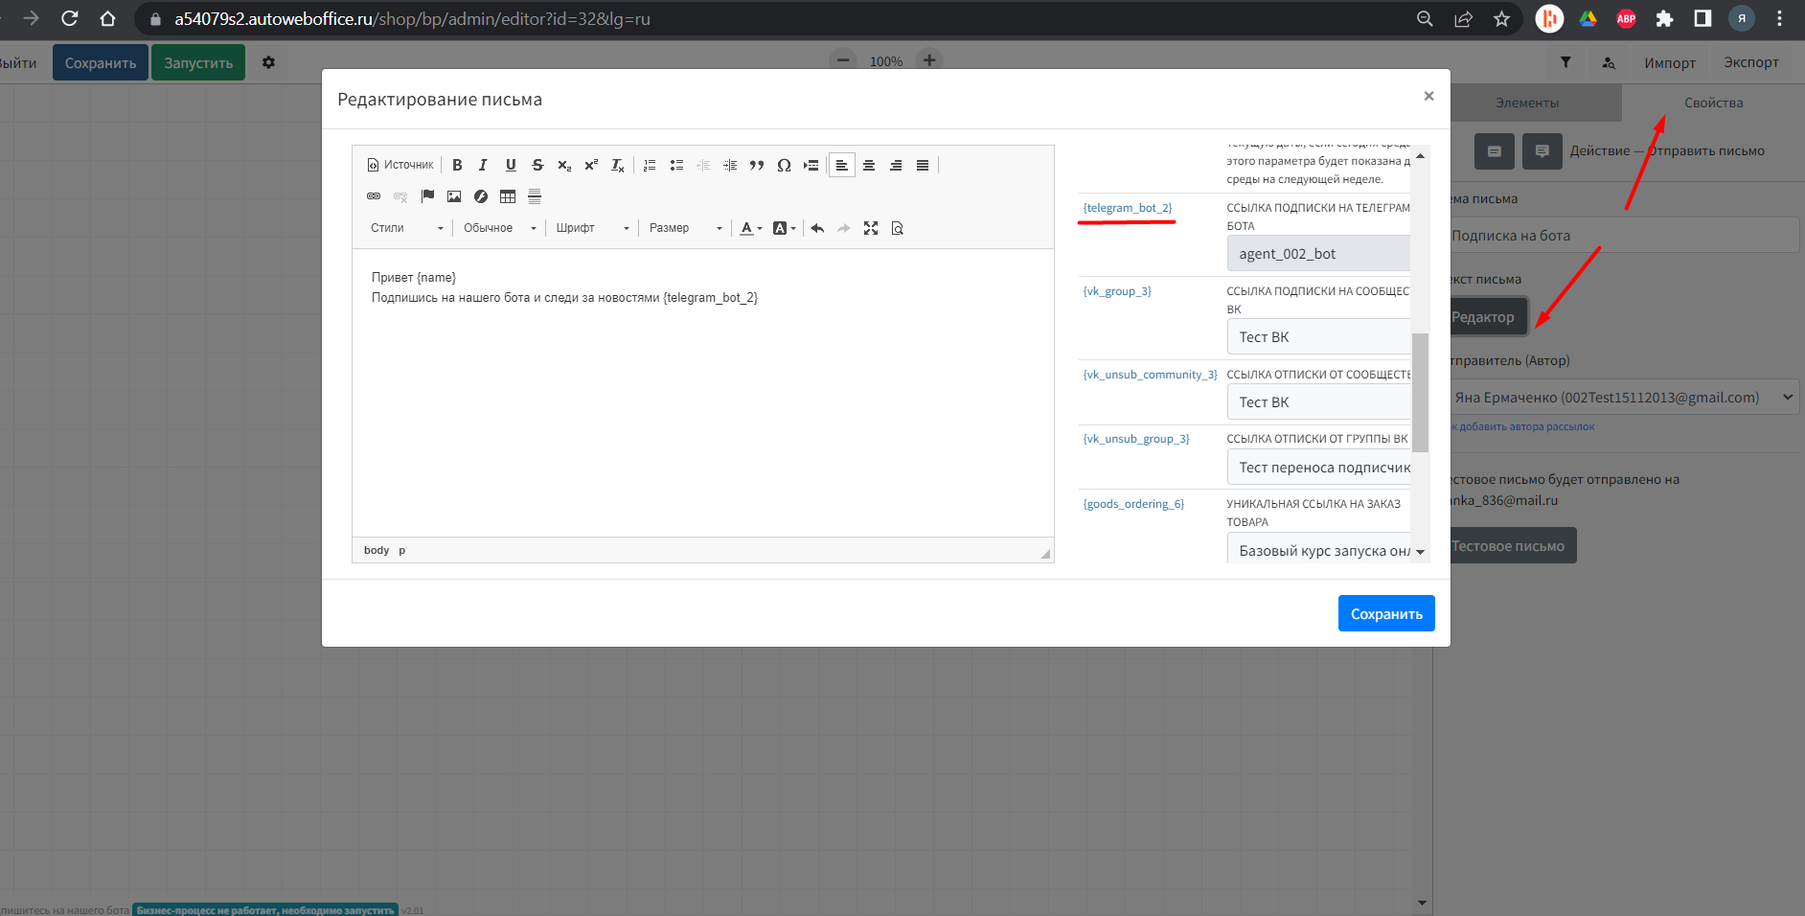
Task: Insert a numbered list
Action: (x=650, y=165)
